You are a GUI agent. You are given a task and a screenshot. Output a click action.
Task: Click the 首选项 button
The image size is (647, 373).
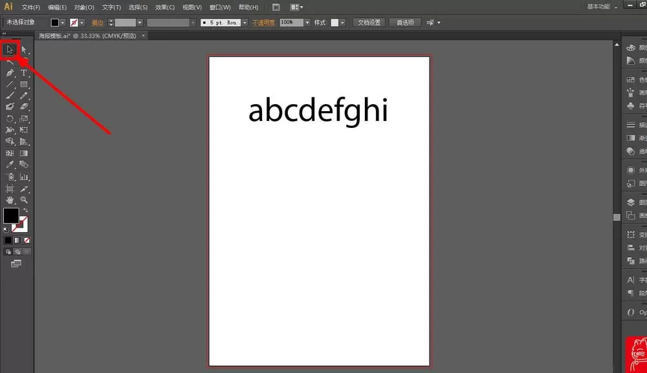(x=405, y=23)
